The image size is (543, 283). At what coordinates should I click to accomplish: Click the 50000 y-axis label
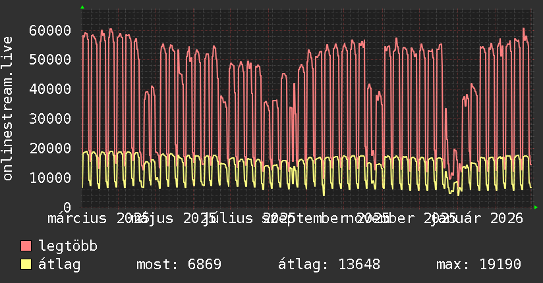[x=50, y=59]
